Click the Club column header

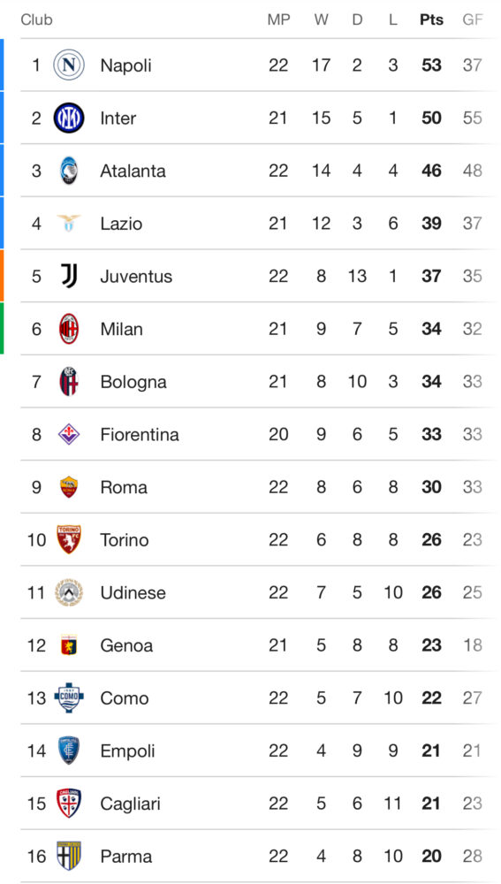pyautogui.click(x=36, y=19)
